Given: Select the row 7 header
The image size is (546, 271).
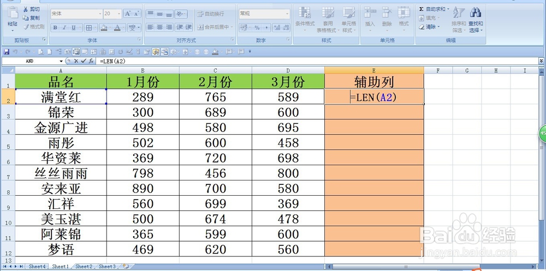Looking at the screenshot, I should click(x=8, y=173).
